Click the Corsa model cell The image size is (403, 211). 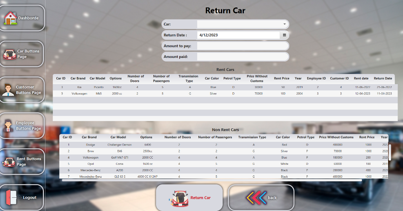[x=120, y=164]
